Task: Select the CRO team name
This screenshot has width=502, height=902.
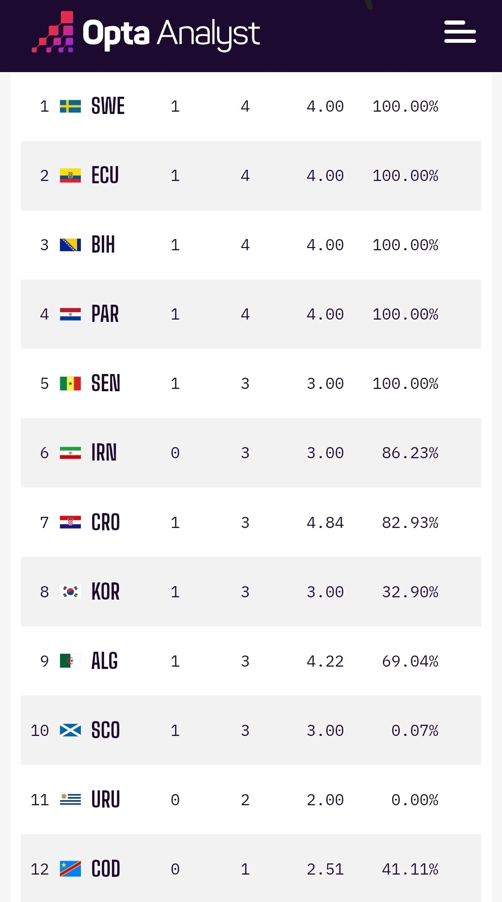Action: point(106,523)
